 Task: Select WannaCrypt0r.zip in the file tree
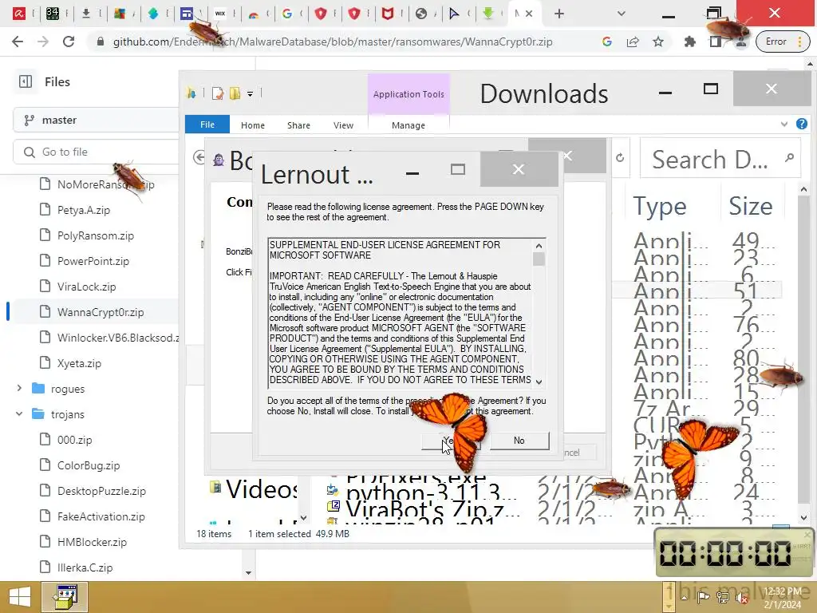pos(101,312)
